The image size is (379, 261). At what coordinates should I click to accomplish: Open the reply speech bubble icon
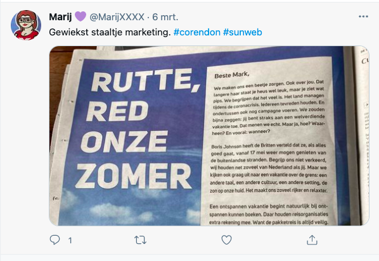pos(55,240)
